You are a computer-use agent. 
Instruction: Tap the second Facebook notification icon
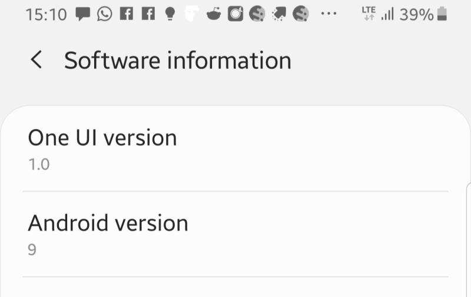coord(148,14)
